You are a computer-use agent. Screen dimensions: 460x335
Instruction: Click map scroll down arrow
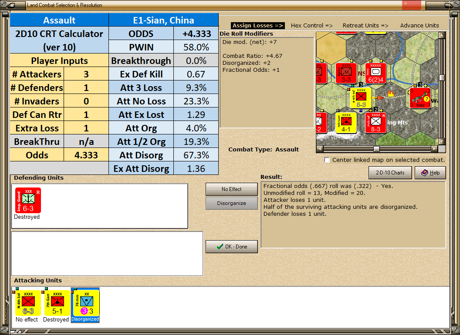pyautogui.click(x=442, y=141)
